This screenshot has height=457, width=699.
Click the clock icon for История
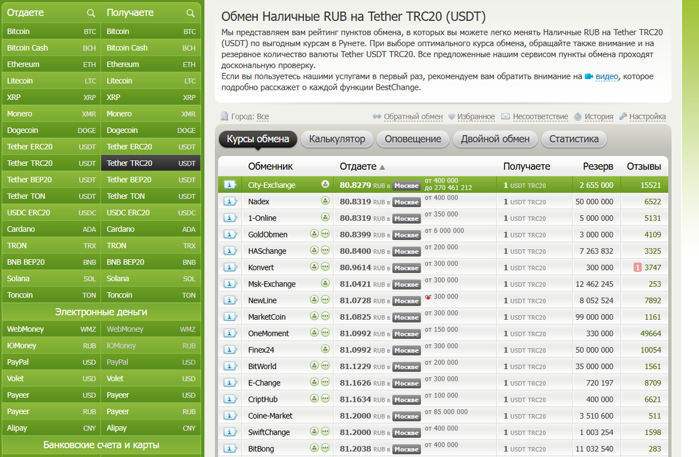tap(578, 116)
